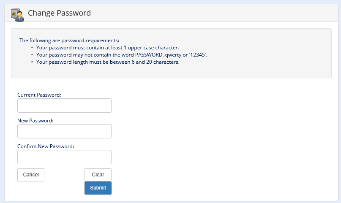Click the bullet before the length requirement
Viewport: 341px width, 203px height.
coord(32,62)
